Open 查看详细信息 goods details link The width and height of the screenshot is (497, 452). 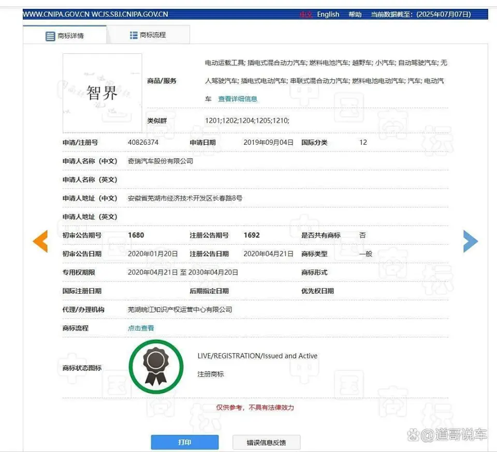(238, 99)
